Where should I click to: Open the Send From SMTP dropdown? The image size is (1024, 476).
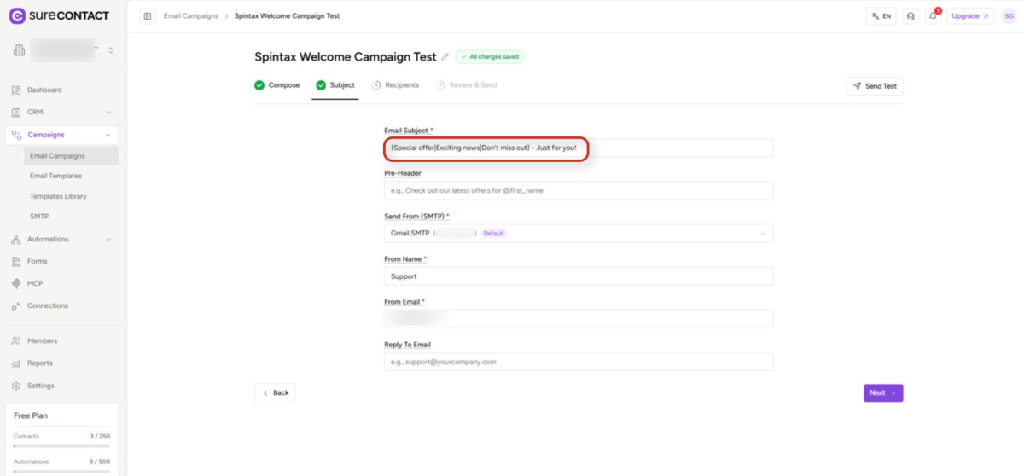[579, 233]
